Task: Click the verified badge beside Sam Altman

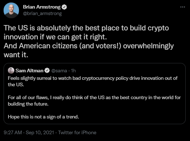Action: click(x=47, y=70)
